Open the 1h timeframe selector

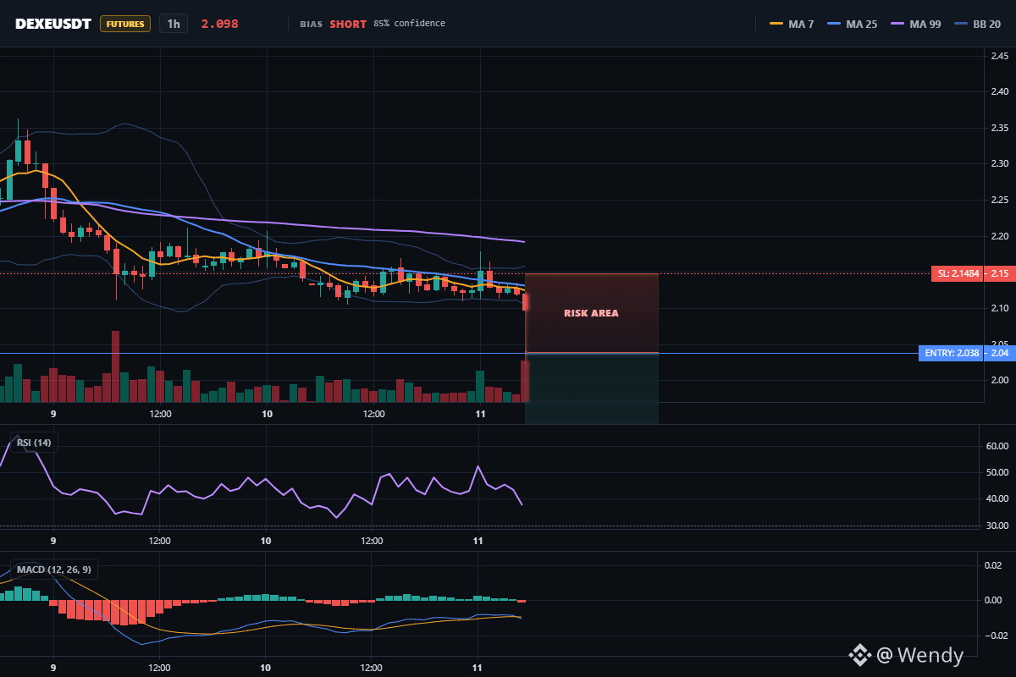click(174, 24)
